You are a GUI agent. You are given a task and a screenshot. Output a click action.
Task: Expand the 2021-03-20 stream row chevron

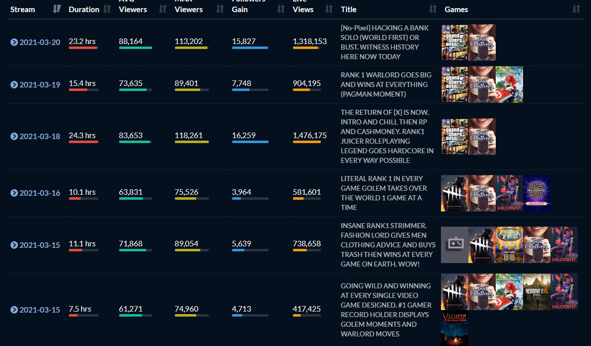14,42
